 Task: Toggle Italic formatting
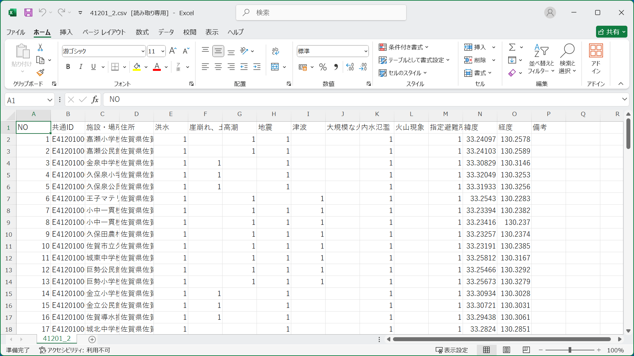click(x=81, y=67)
